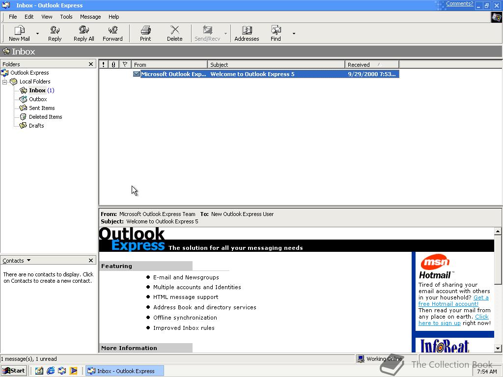Close the Contacts pane
Image resolution: width=503 pixels, height=377 pixels.
pyautogui.click(x=91, y=260)
